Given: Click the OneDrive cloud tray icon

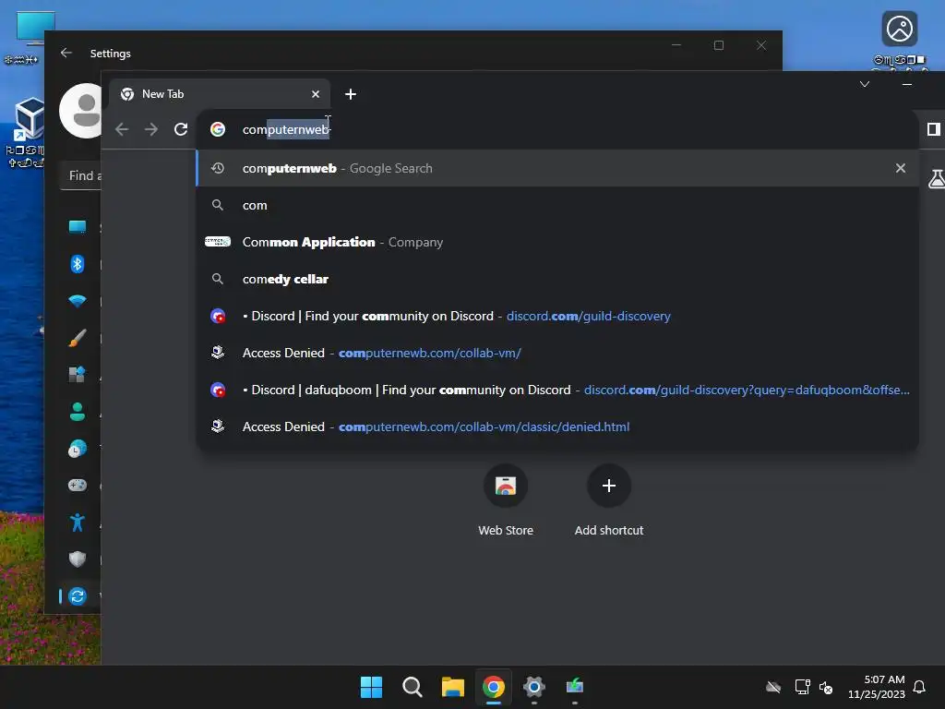Looking at the screenshot, I should point(773,687).
